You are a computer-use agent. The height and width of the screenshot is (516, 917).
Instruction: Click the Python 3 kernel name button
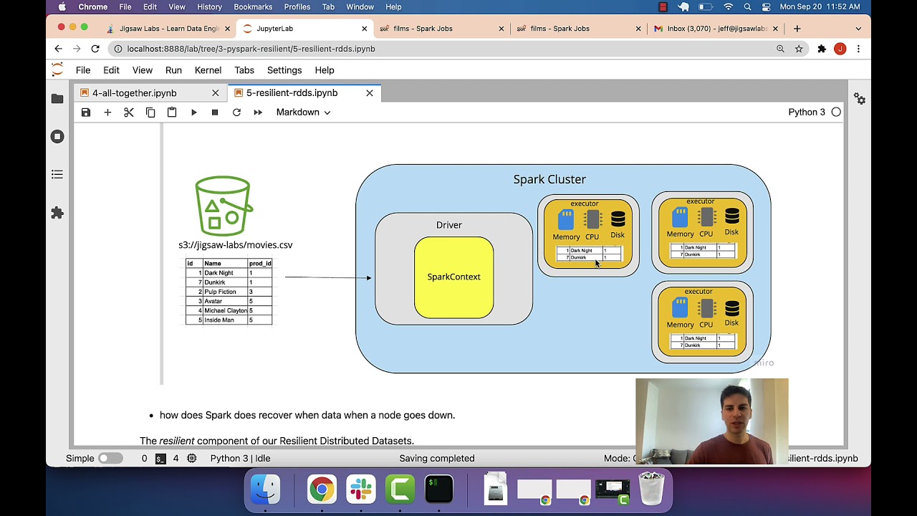pos(807,112)
